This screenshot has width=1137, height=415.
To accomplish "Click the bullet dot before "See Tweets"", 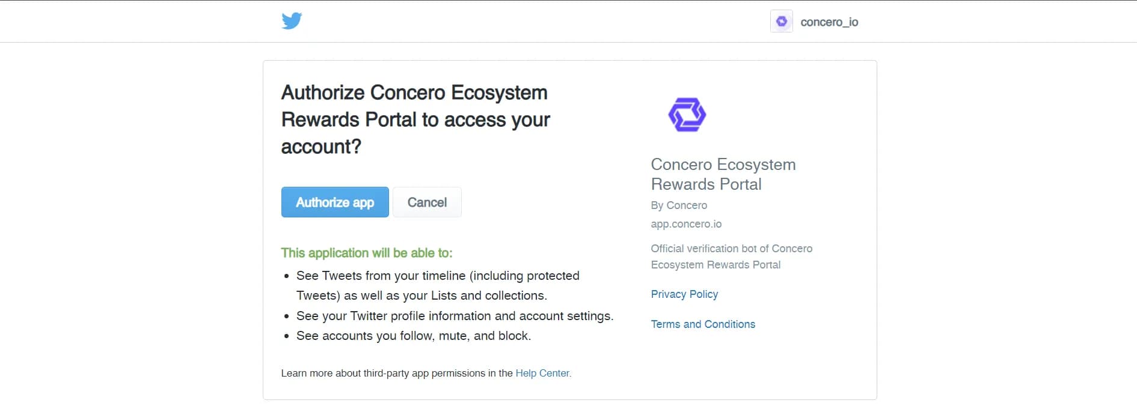I will pyautogui.click(x=287, y=276).
